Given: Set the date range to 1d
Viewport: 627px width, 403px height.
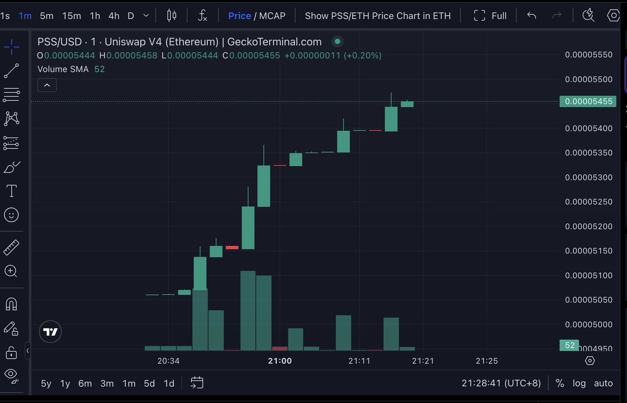Looking at the screenshot, I should (x=169, y=383).
